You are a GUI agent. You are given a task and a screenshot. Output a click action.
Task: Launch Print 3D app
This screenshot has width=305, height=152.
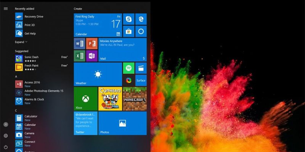(42, 25)
